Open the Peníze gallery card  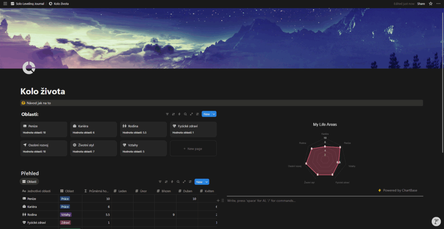pyautogui.click(x=44, y=129)
